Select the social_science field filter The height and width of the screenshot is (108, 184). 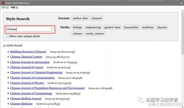[95, 34]
